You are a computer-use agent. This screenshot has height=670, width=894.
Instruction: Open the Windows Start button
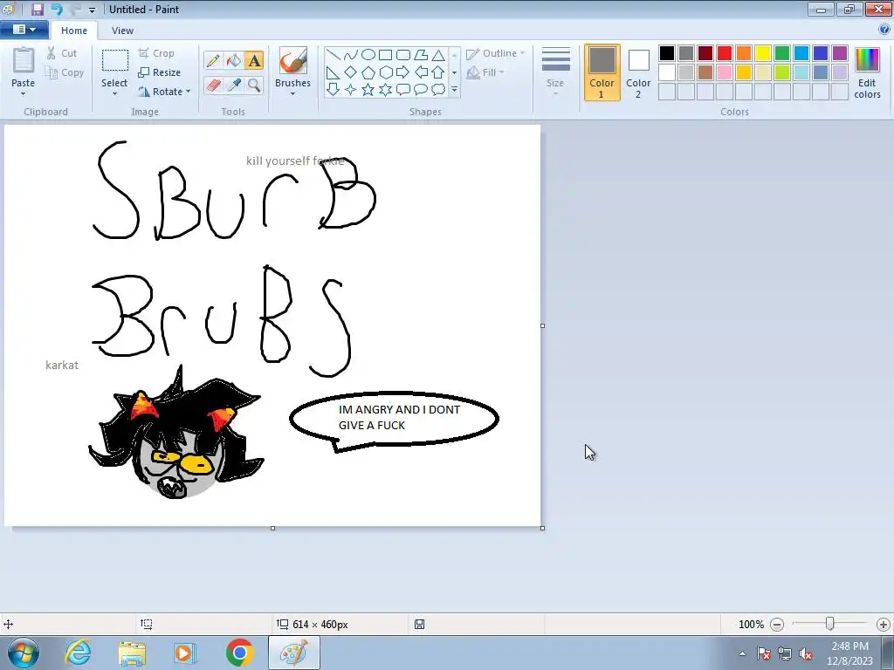click(24, 653)
